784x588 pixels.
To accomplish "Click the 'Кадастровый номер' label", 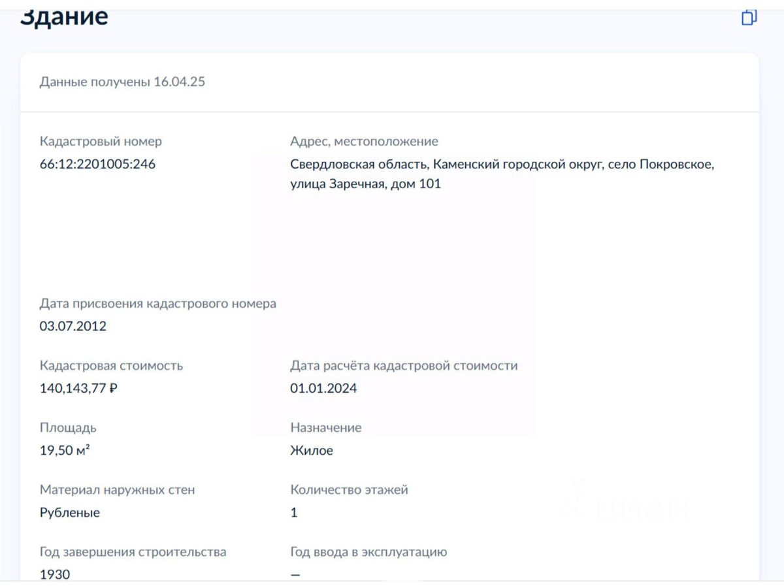I will point(101,141).
